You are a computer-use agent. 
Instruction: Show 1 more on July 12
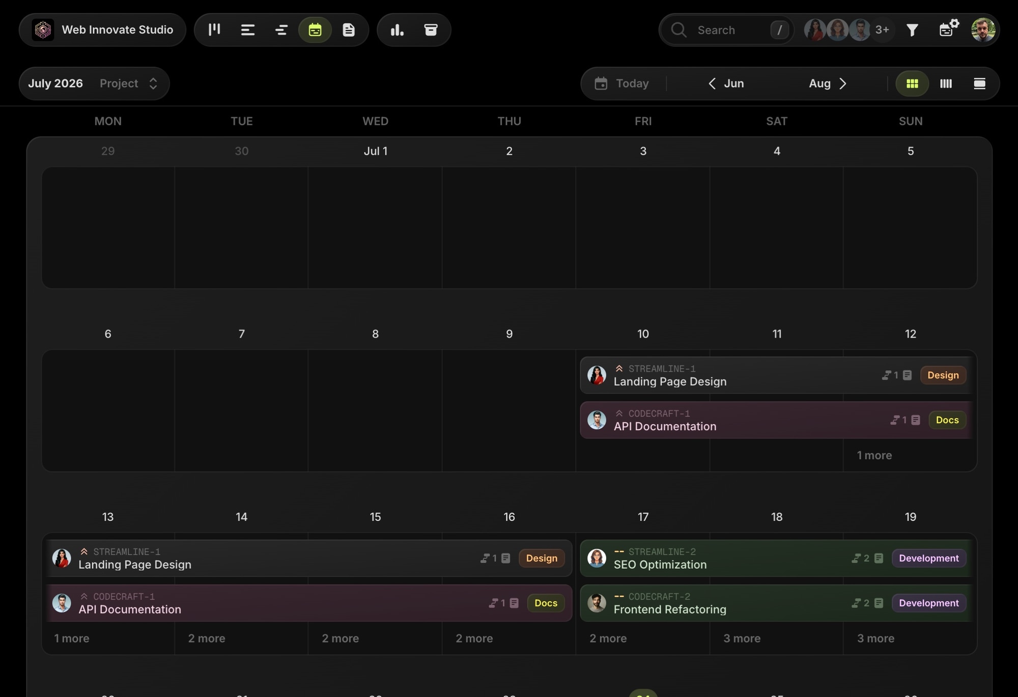pos(874,455)
